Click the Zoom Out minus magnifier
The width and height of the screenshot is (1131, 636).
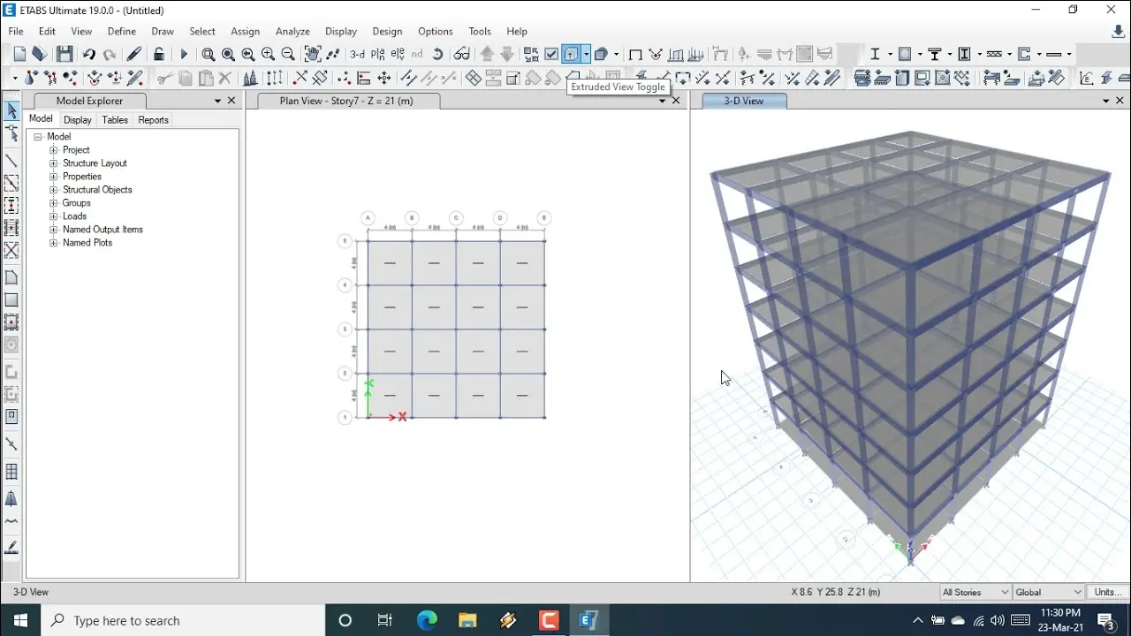[x=288, y=55]
